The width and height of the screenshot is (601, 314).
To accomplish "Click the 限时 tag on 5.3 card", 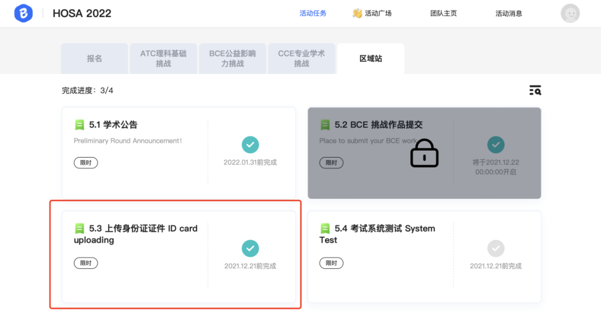I will tap(86, 263).
